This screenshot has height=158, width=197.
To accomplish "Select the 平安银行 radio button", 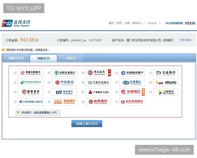I will (x=49, y=102).
